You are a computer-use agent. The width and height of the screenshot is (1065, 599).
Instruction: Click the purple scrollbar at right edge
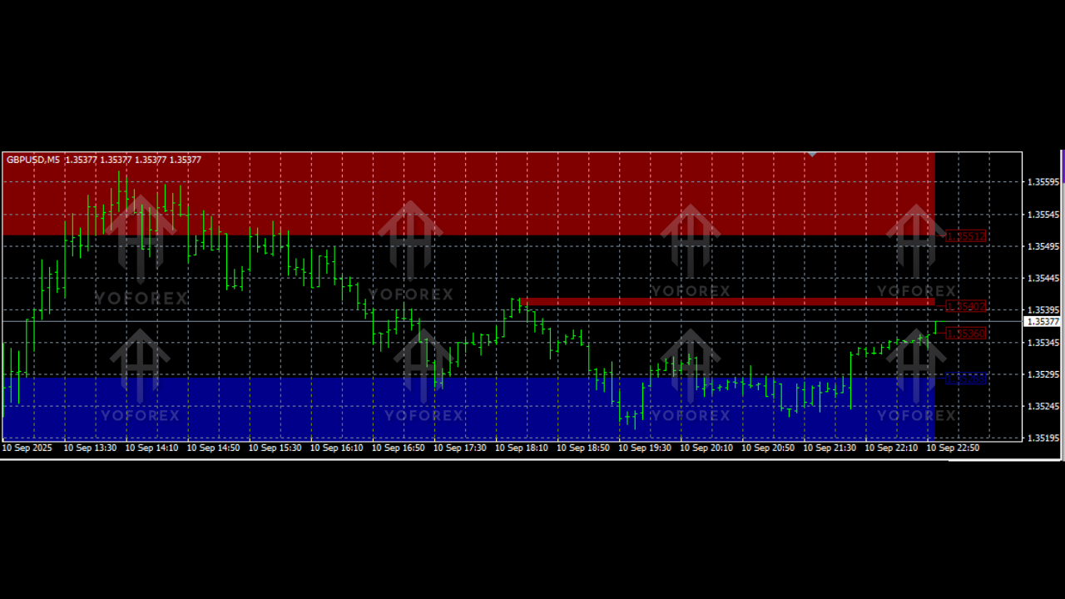coord(1063,166)
